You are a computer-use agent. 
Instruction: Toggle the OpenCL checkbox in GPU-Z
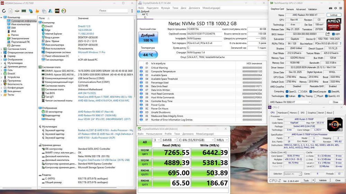(x=287, y=92)
